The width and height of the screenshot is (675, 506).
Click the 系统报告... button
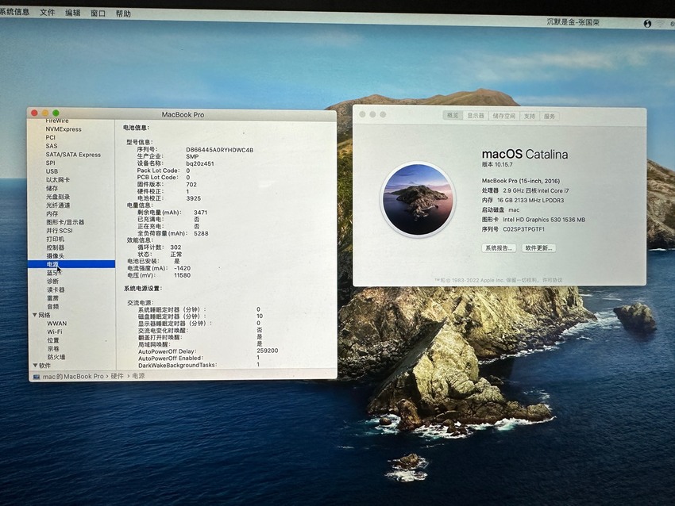[x=499, y=248]
